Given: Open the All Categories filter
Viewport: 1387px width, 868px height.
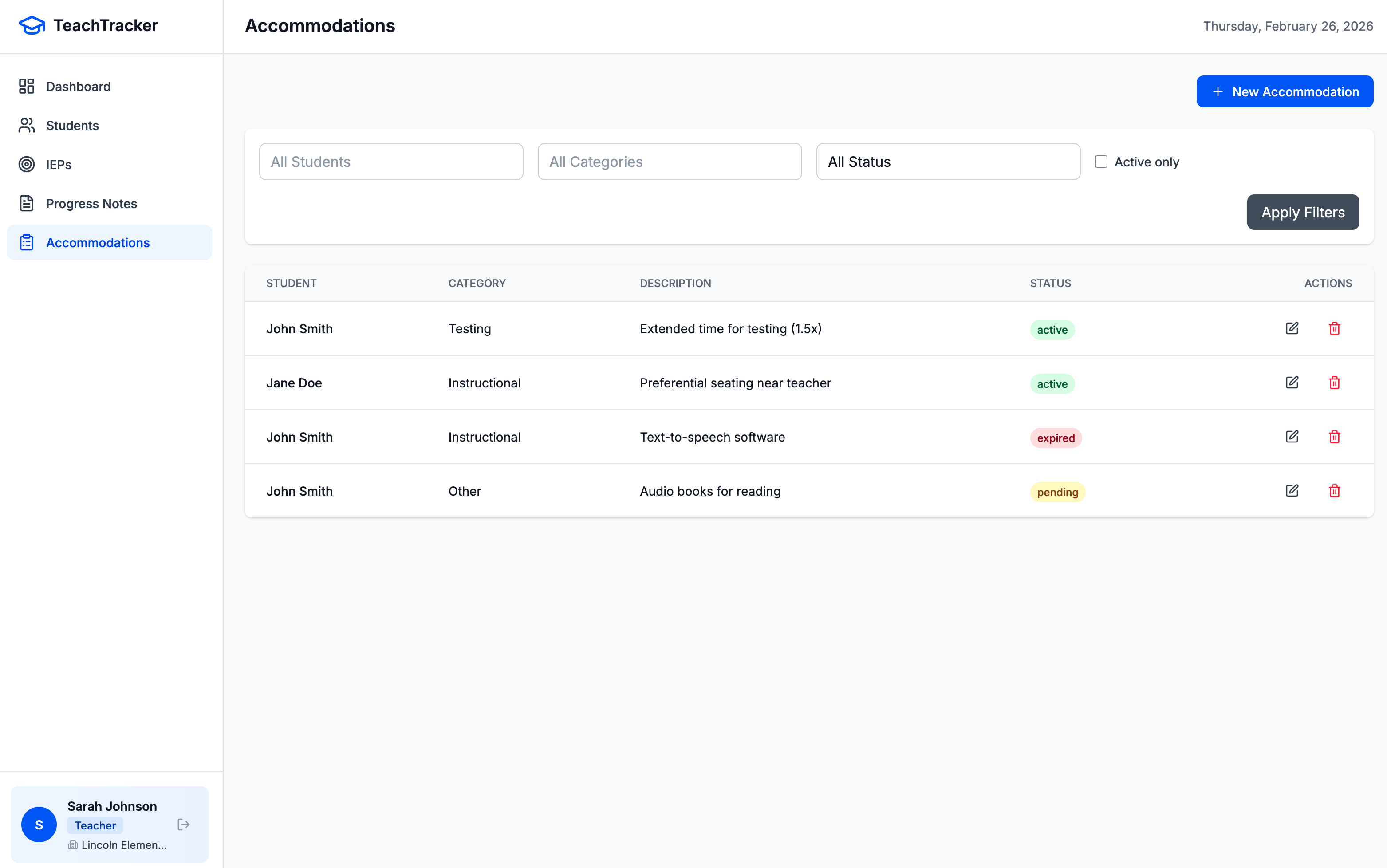Looking at the screenshot, I should 669,162.
